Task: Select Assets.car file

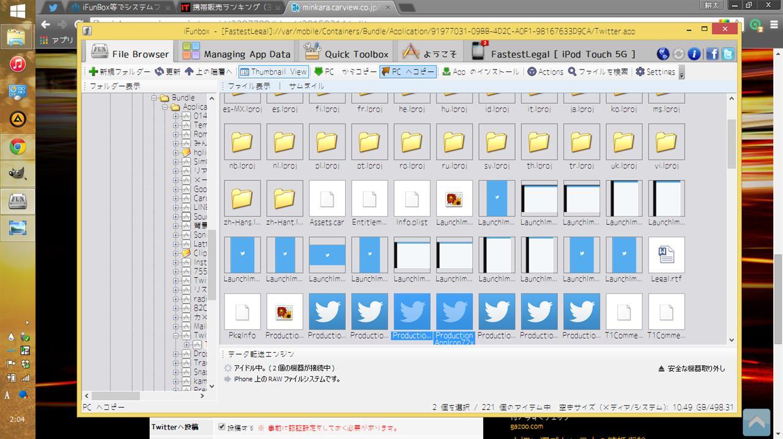Action: [327, 204]
